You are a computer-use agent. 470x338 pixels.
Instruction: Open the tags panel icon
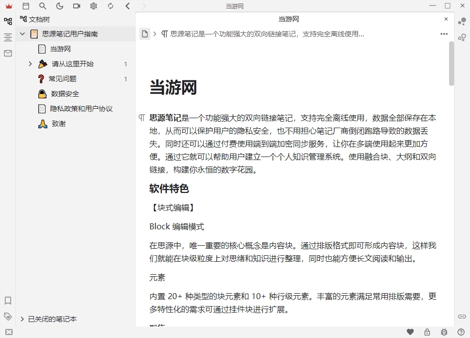[8, 316]
